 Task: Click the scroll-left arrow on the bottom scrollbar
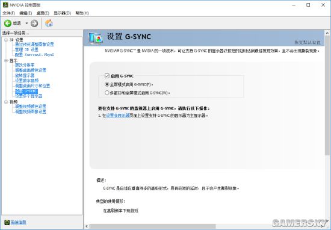point(87,226)
